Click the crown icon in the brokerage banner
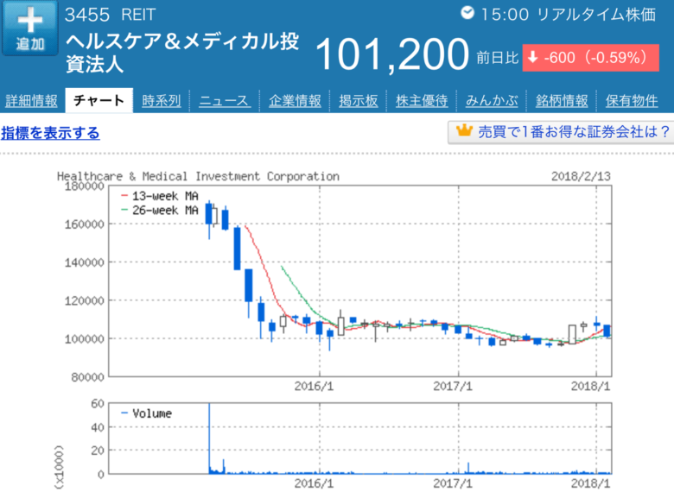674x492 pixels. click(464, 130)
